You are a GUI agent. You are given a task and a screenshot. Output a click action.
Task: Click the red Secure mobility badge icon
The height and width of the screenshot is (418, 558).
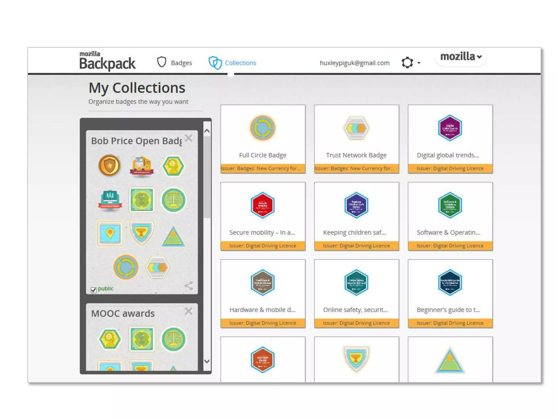click(x=263, y=205)
